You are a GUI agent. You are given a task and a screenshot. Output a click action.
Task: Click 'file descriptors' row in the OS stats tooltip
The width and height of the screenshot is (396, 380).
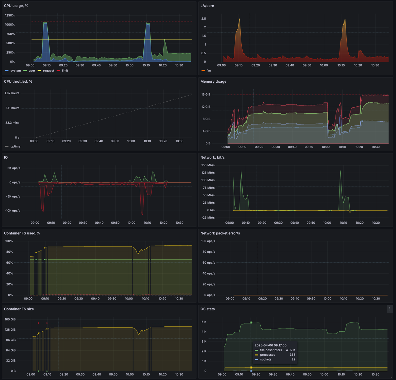coord(275,350)
